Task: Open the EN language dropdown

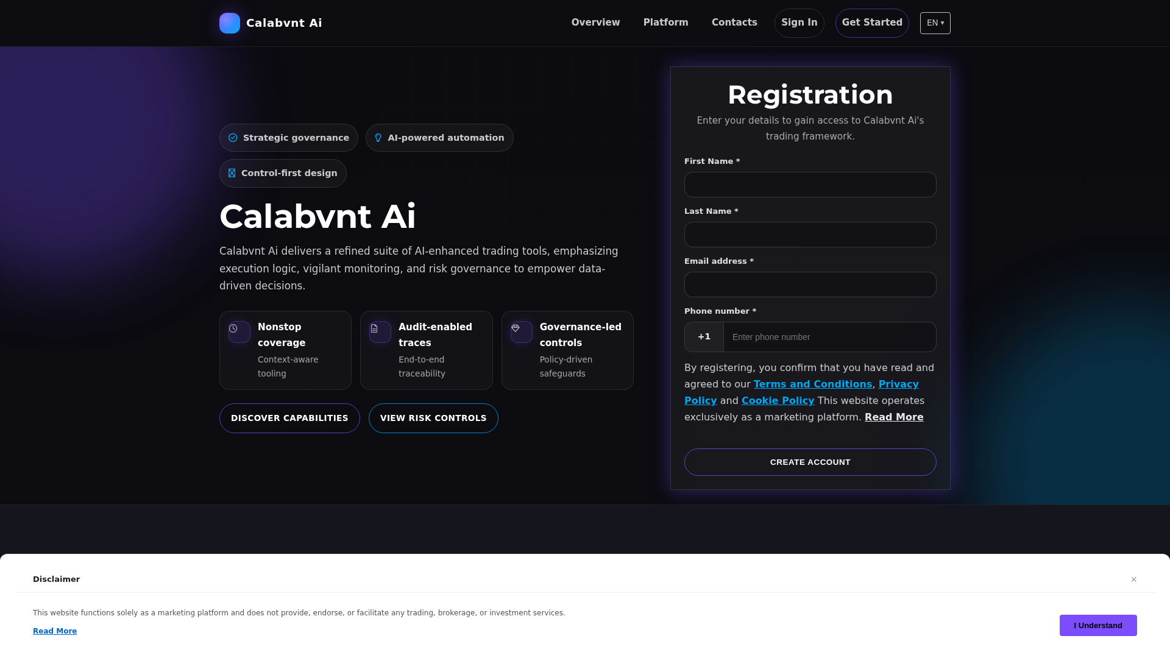Action: click(935, 23)
